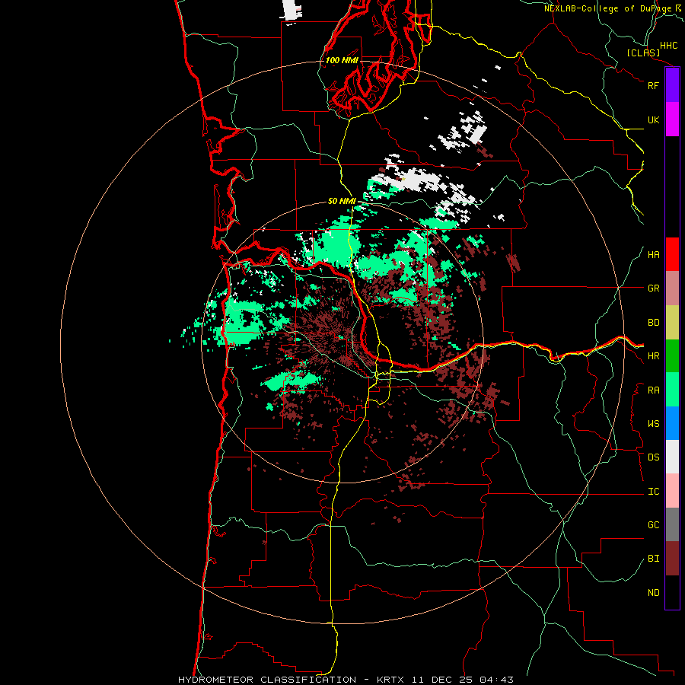This screenshot has width=685, height=685.
Task: Click the 'DS' legend label
Action: click(x=653, y=457)
